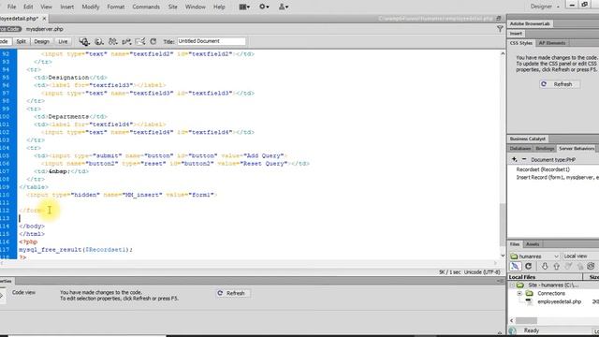Click the Files panel horizontal scrollbar thumb
The height and width of the screenshot is (337, 599).
[x=526, y=320]
